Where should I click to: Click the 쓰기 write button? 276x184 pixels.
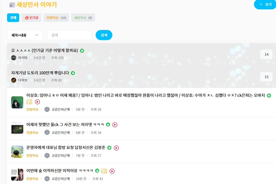pyautogui.click(x=265, y=4)
